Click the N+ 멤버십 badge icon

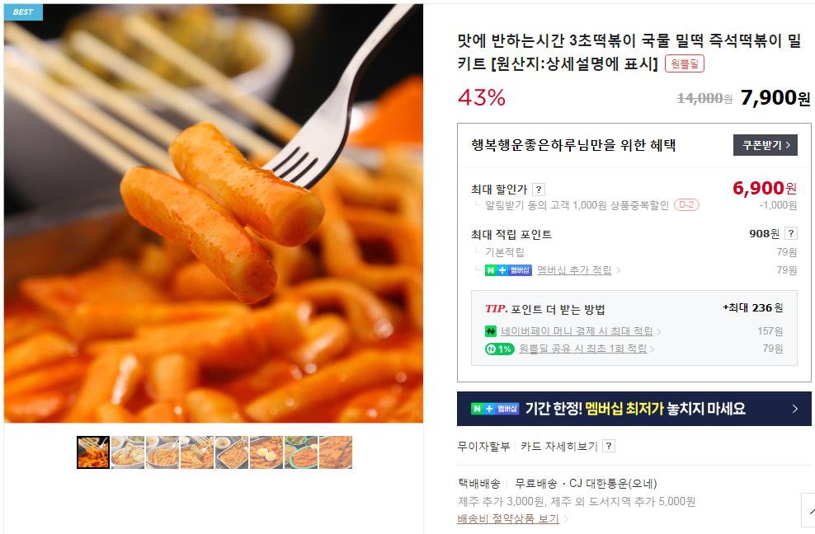(508, 270)
